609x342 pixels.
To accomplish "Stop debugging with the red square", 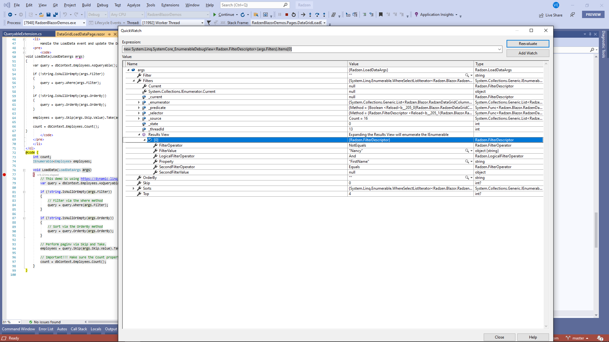I will pyautogui.click(x=286, y=15).
